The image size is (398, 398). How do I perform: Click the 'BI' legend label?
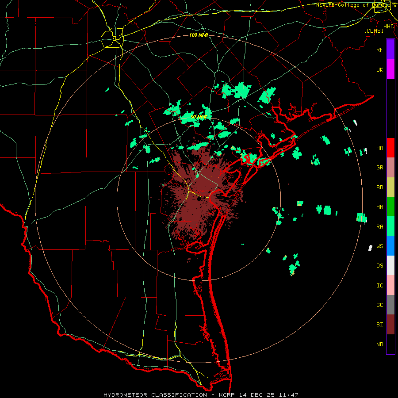[x=379, y=325]
